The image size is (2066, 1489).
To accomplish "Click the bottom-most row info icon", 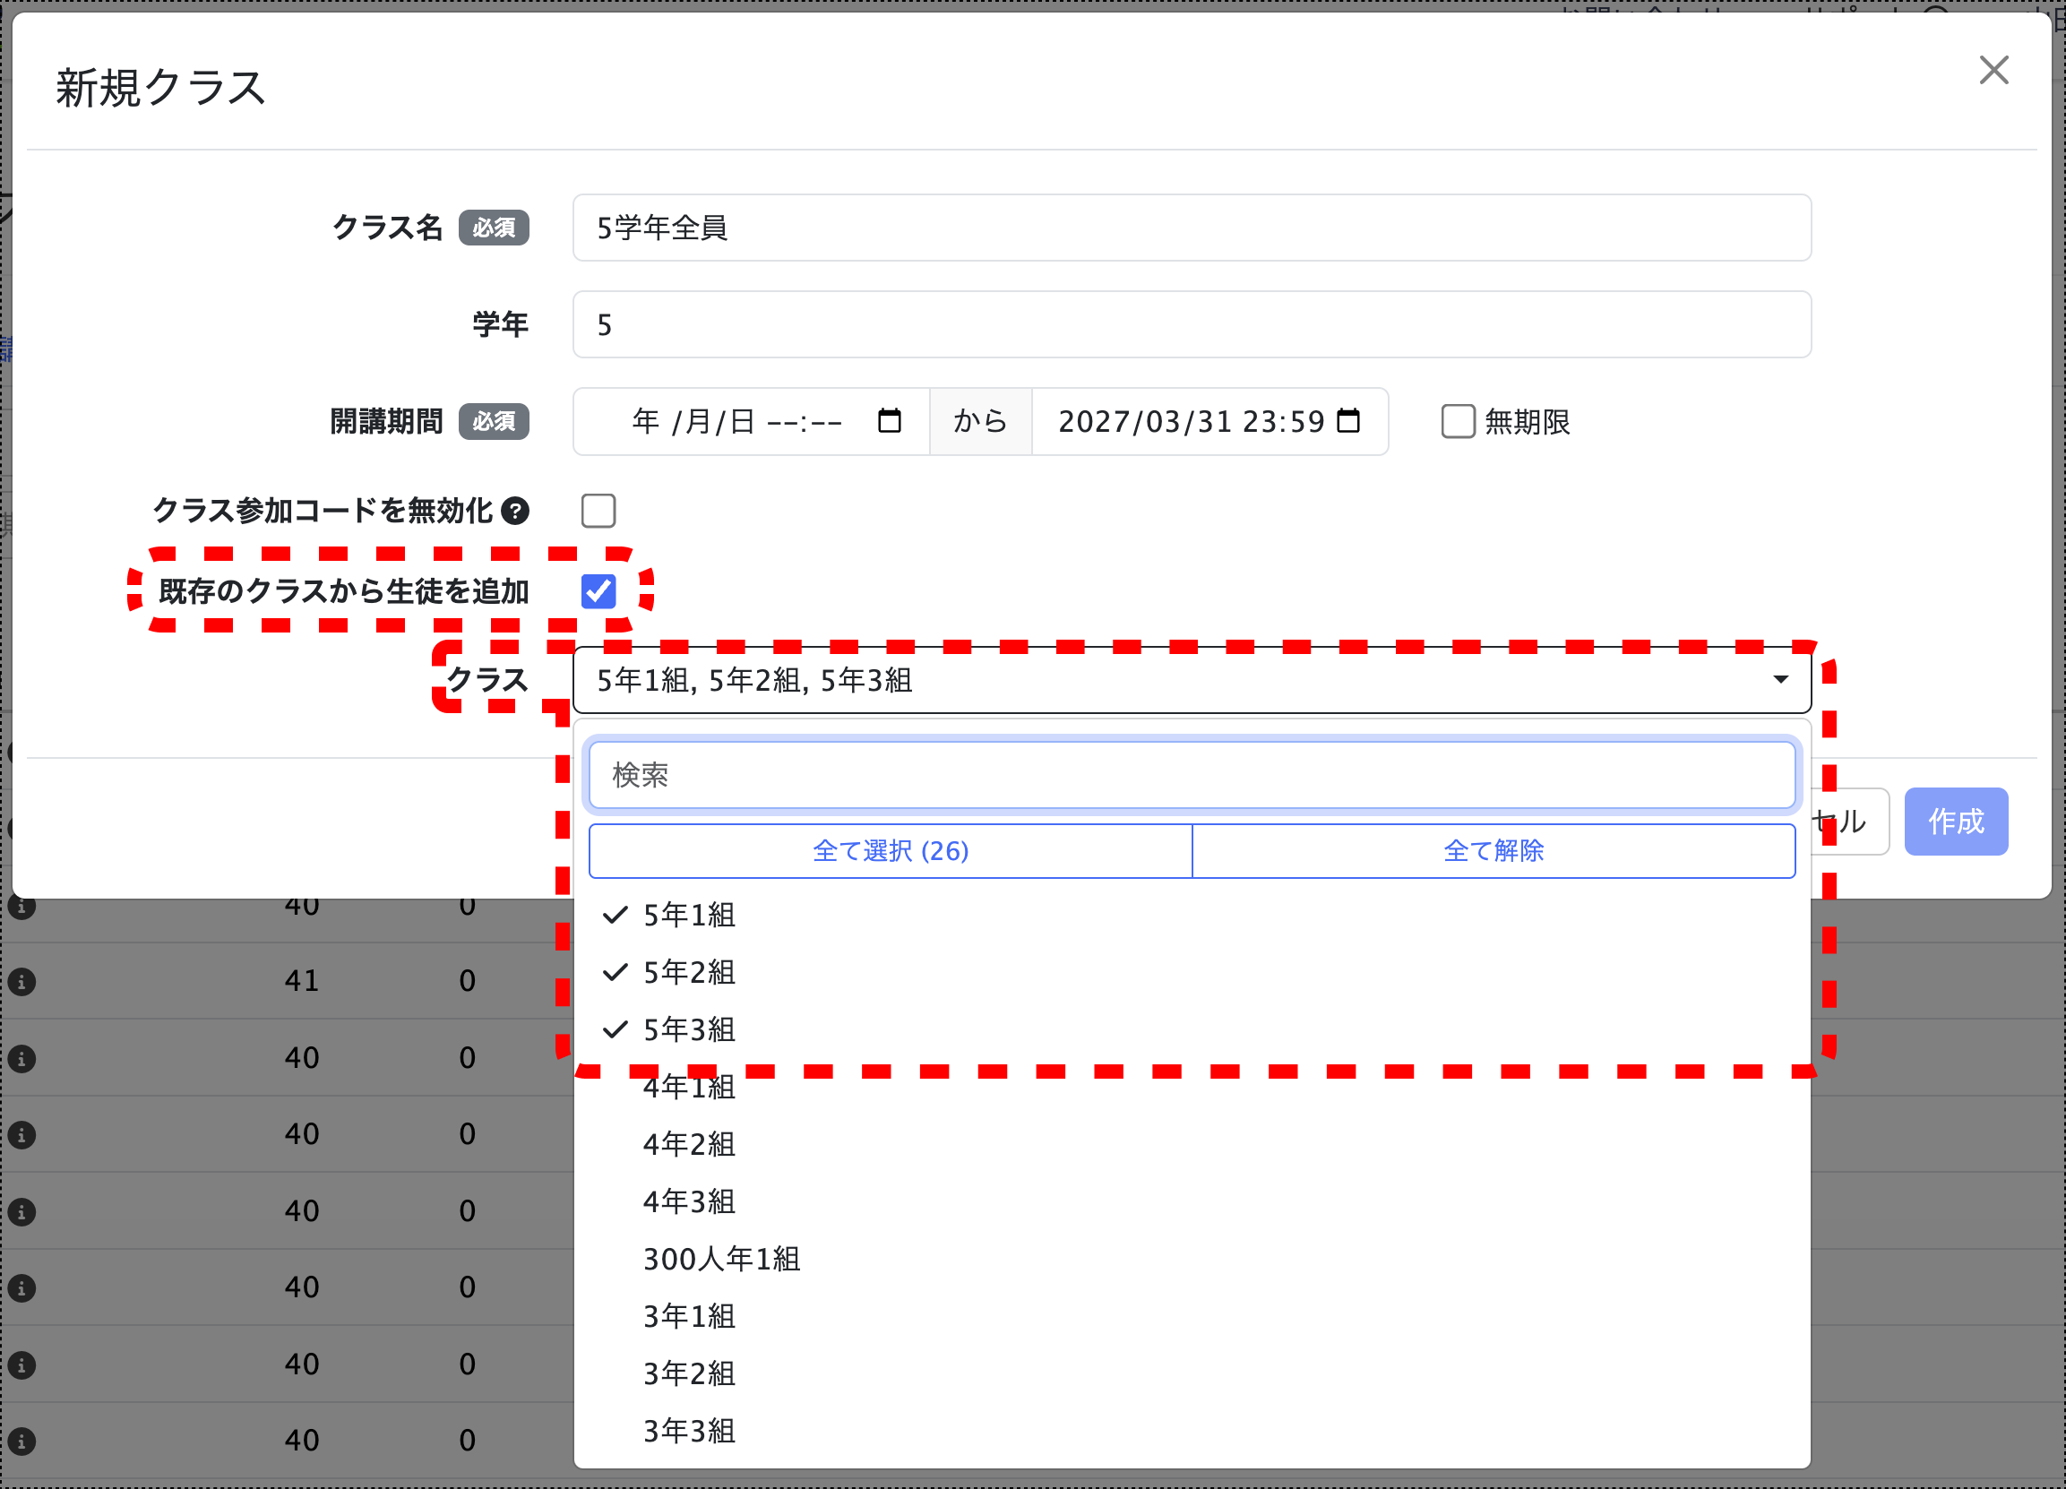I will [22, 1441].
